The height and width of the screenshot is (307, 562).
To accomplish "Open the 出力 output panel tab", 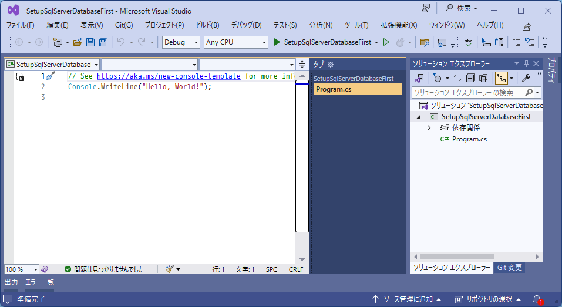I will tap(11, 282).
